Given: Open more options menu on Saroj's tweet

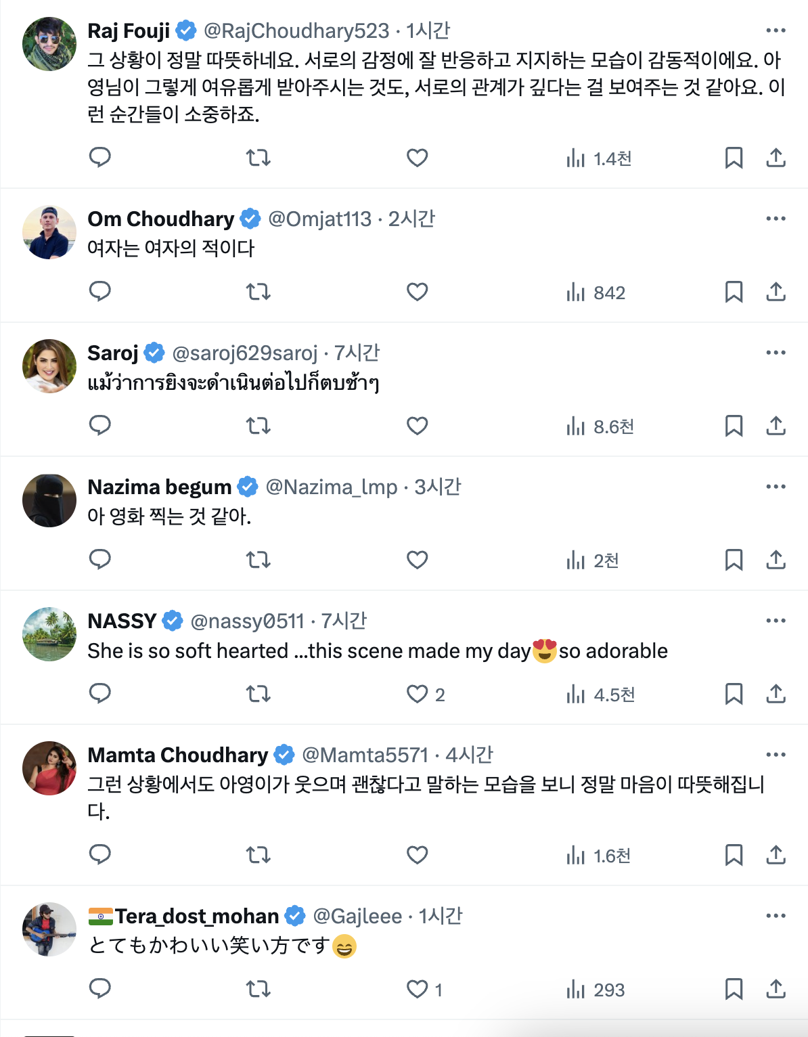Looking at the screenshot, I should click(x=776, y=353).
